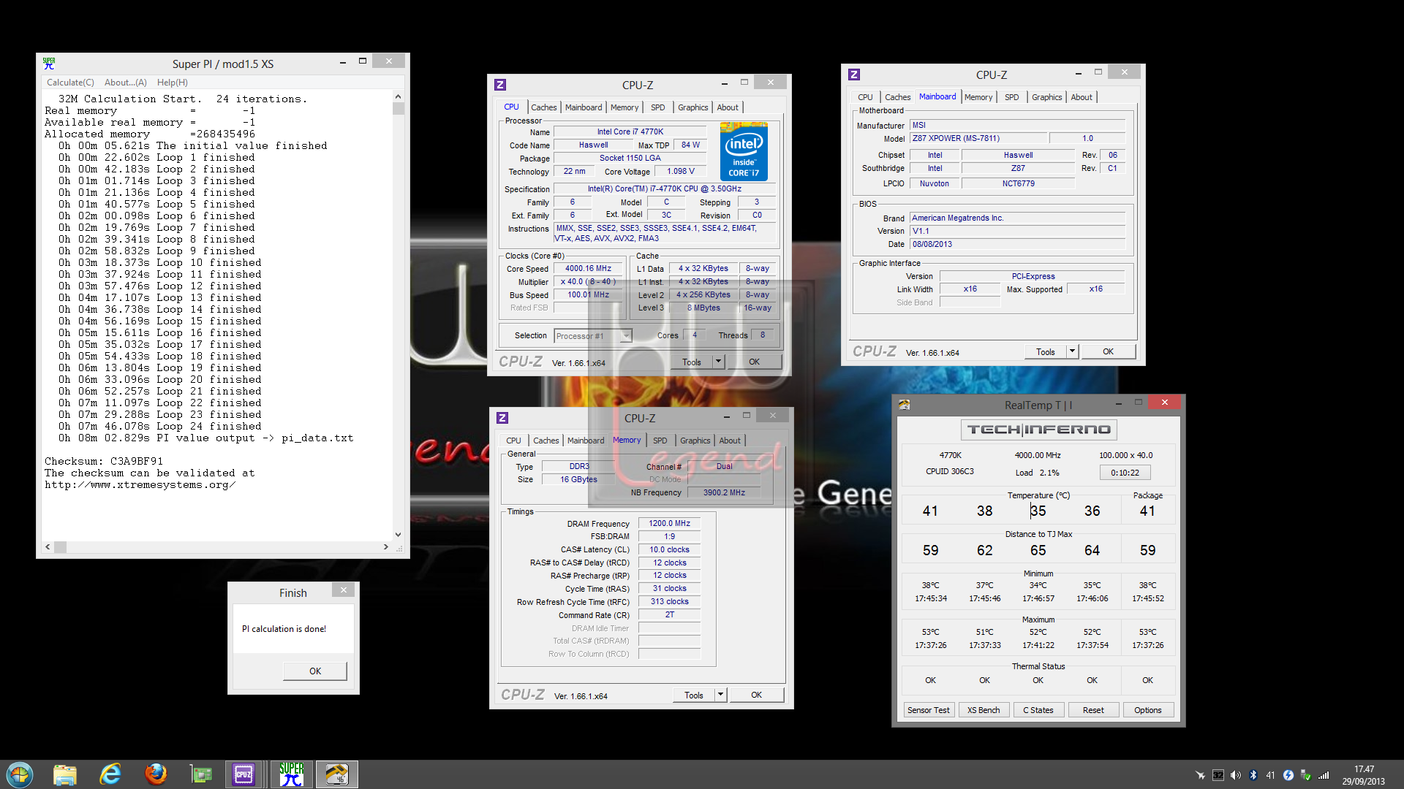This screenshot has width=1404, height=789.
Task: Click Super PI scroll right arrow
Action: (386, 546)
